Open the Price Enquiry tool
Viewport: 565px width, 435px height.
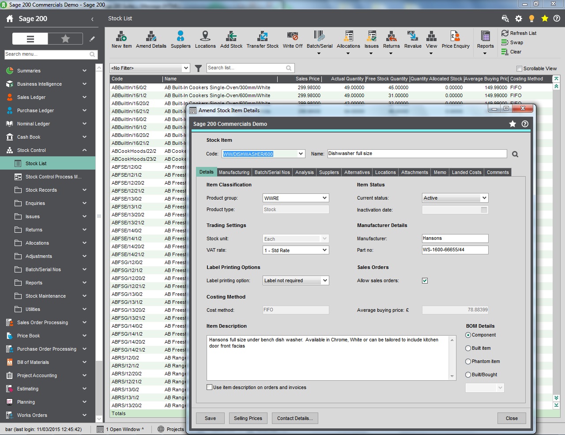pos(455,40)
